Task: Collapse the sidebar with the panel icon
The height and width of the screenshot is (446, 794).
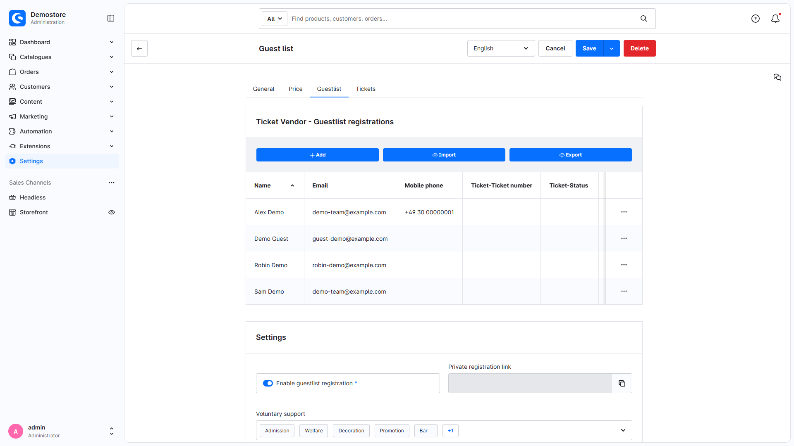Action: (x=111, y=18)
